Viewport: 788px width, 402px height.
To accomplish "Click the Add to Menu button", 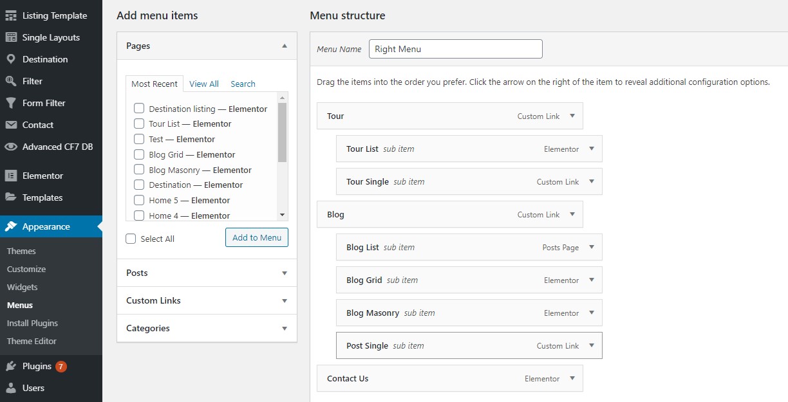I will pos(257,237).
